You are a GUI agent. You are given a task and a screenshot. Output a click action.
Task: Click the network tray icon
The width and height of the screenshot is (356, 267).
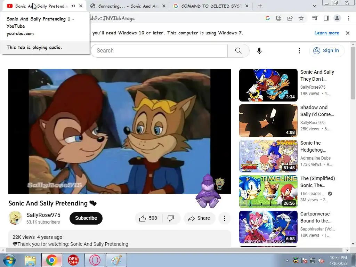coord(313,260)
